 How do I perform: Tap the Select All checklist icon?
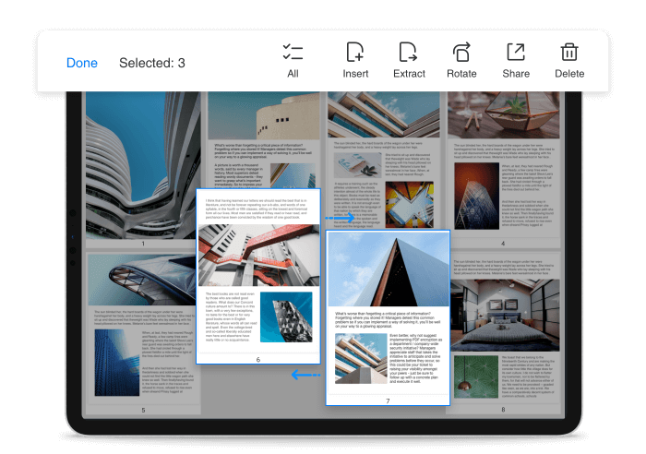point(293,53)
